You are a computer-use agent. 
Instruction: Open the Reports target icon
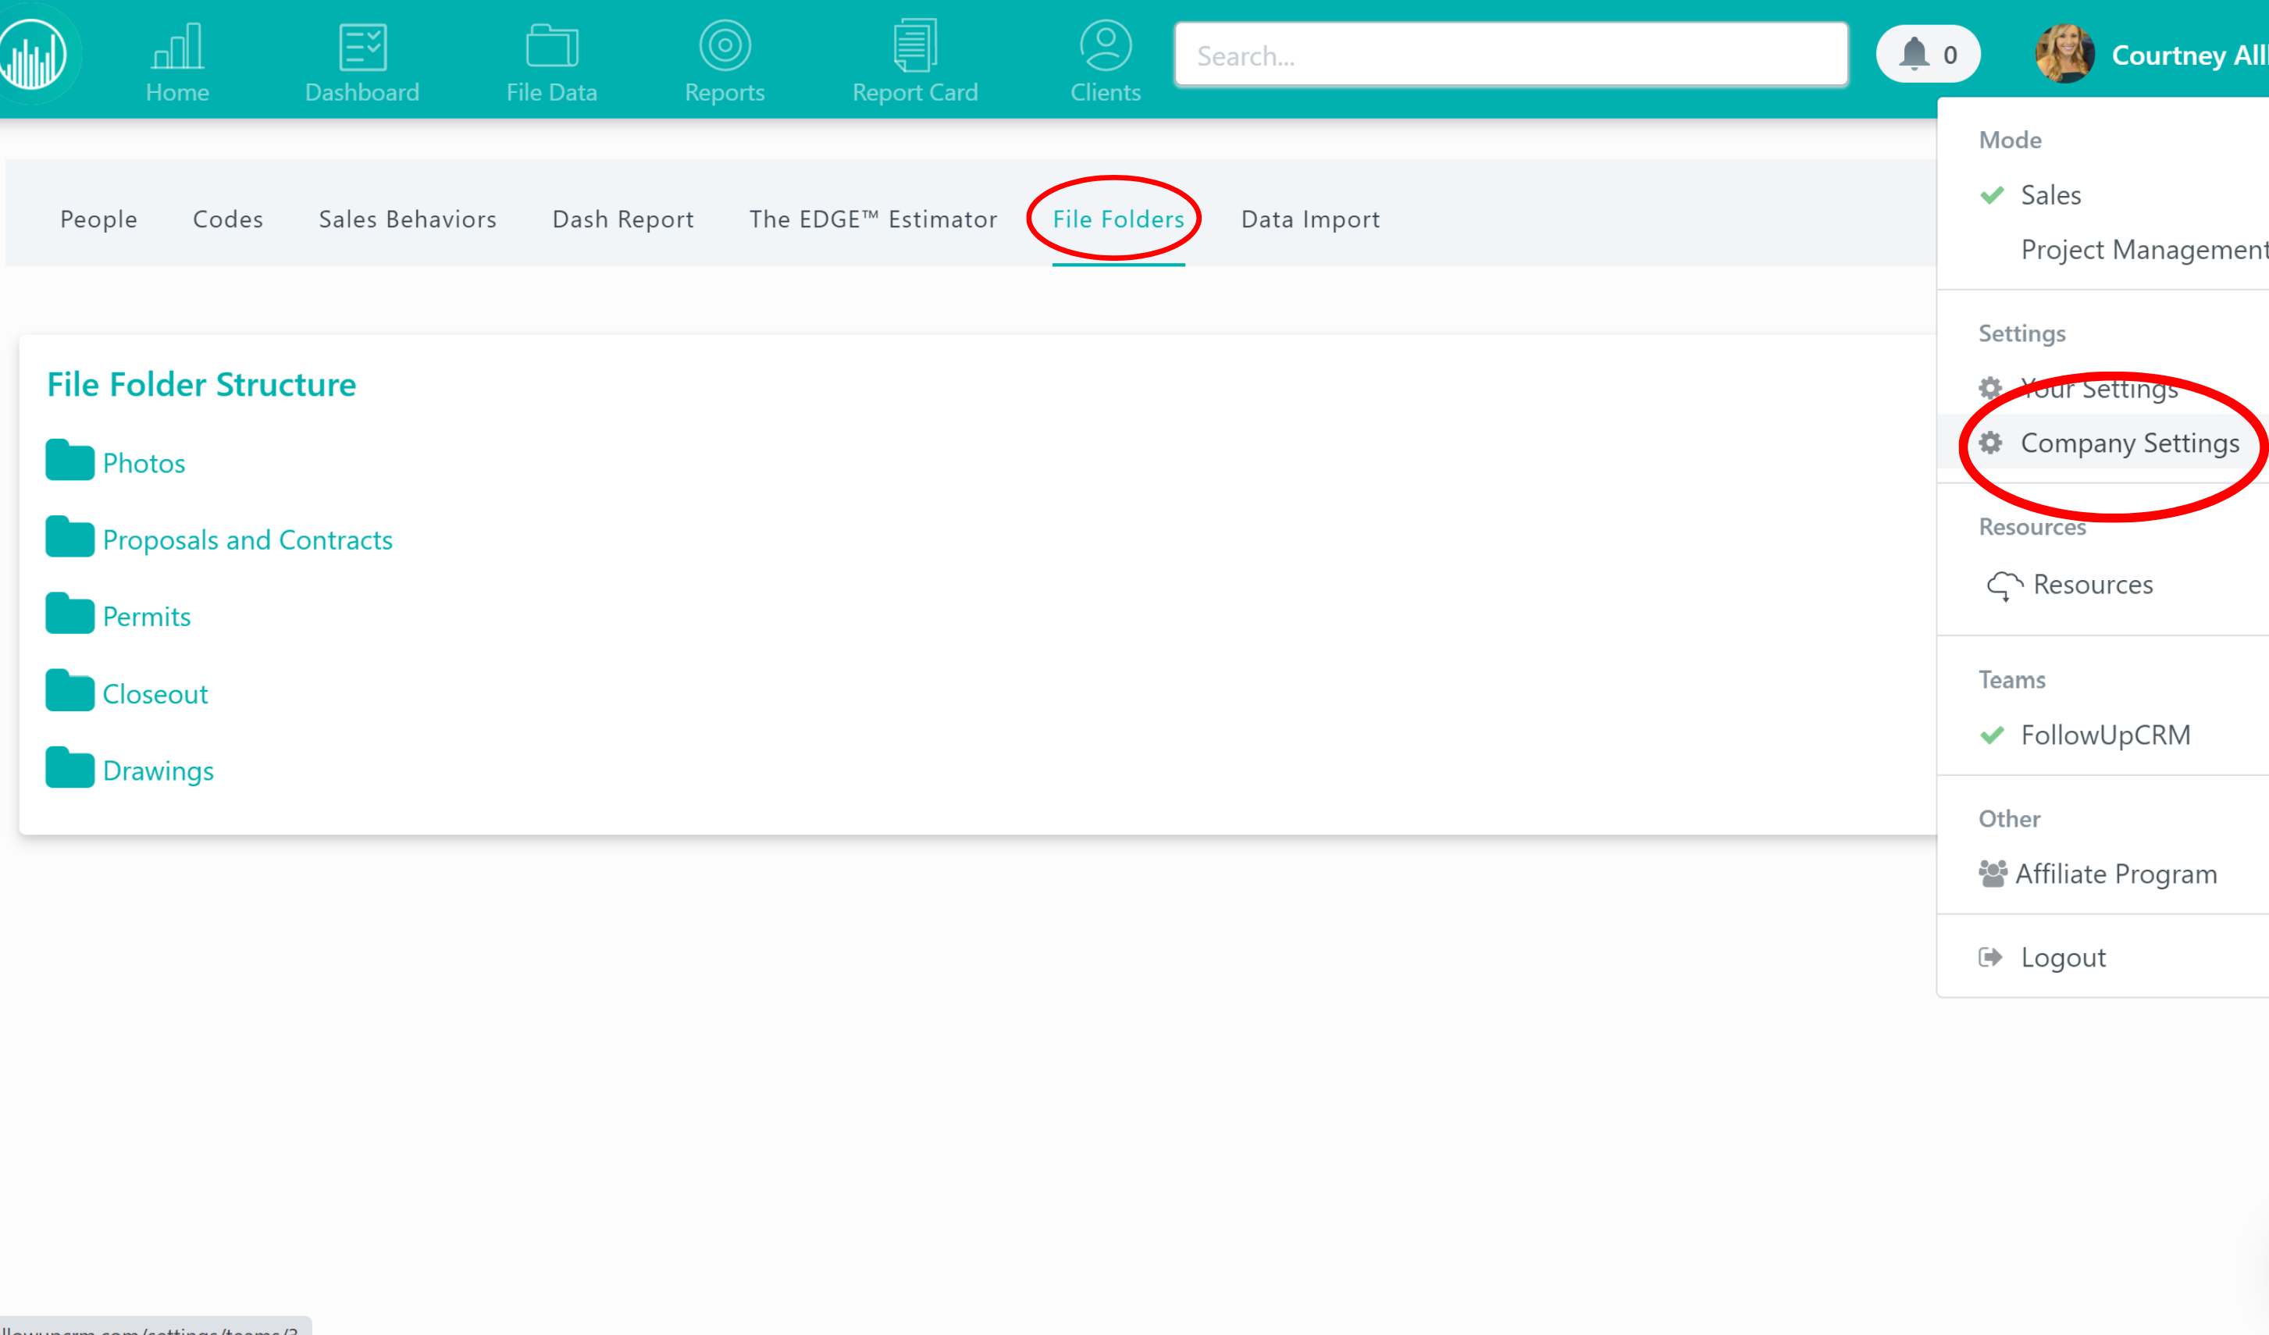click(725, 45)
